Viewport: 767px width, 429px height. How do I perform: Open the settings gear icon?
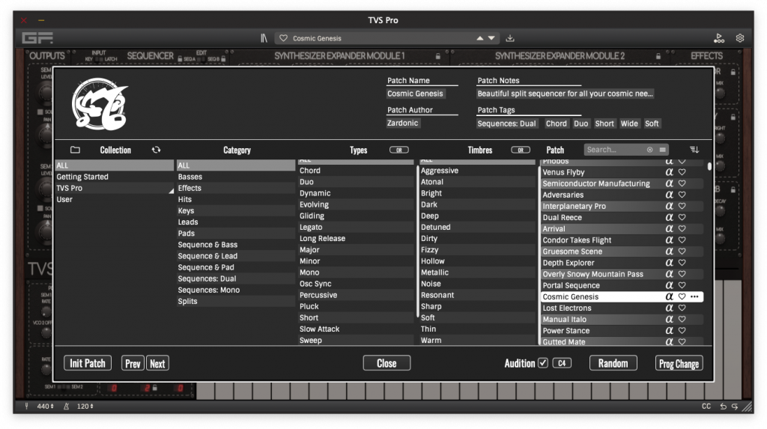coord(740,38)
